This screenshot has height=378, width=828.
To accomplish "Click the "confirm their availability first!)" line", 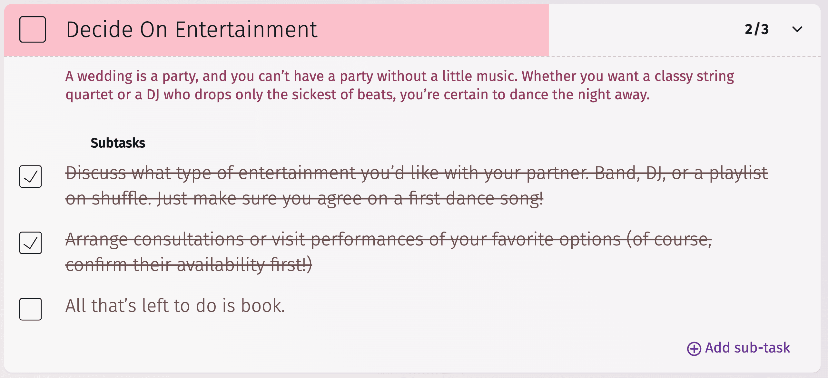I will coord(189,265).
